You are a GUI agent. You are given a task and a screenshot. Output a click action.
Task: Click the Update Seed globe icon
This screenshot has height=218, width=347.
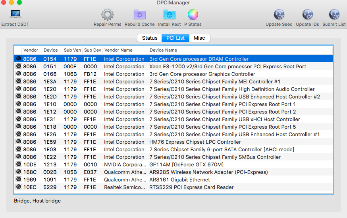[x=279, y=15]
